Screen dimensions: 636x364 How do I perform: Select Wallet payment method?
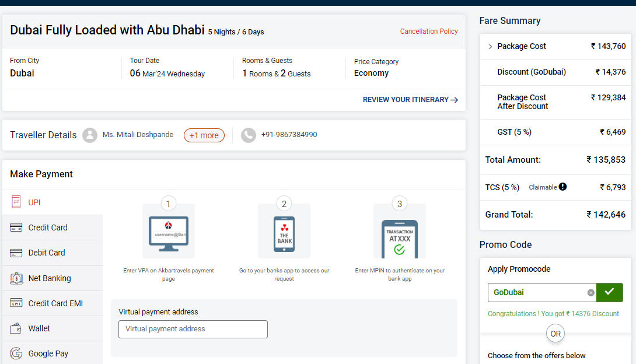point(53,328)
